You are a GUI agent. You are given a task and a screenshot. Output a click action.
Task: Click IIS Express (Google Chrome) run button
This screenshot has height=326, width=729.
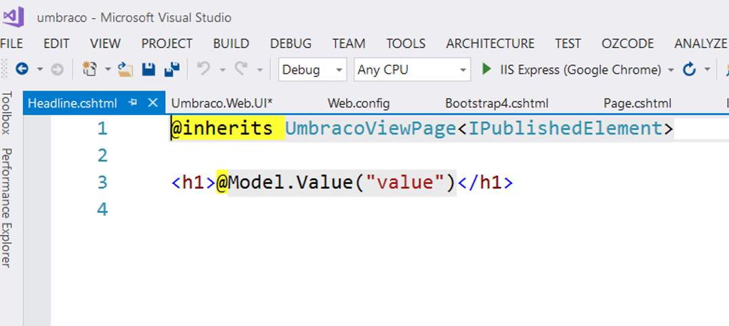tap(571, 70)
